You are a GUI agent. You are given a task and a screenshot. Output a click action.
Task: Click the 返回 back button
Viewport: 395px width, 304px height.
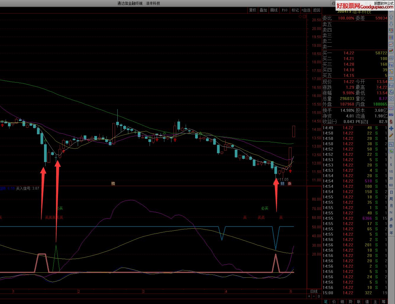[317, 10]
